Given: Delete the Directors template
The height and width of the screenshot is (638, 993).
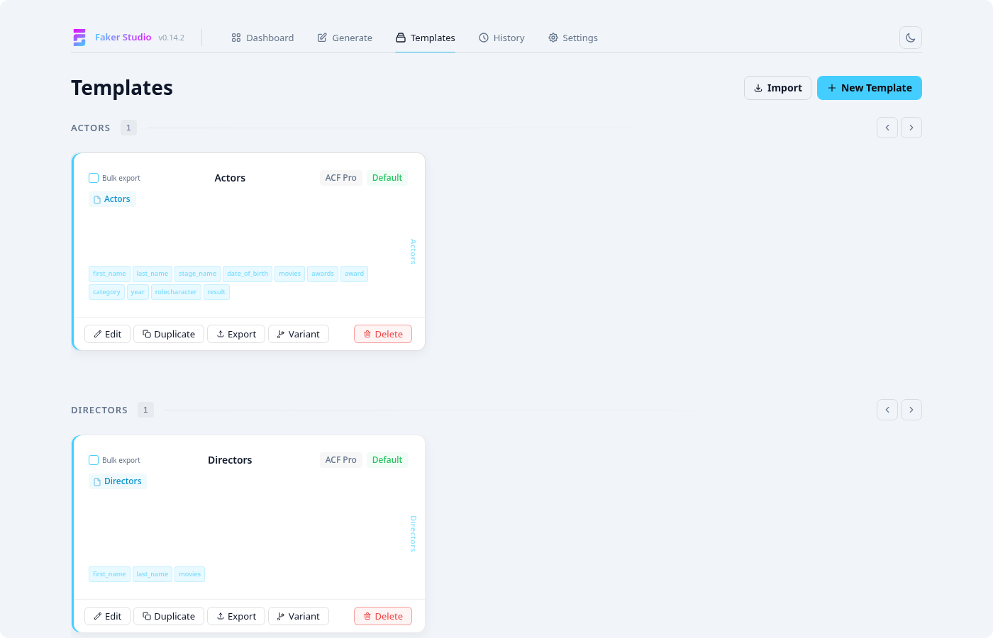Looking at the screenshot, I should 383,616.
